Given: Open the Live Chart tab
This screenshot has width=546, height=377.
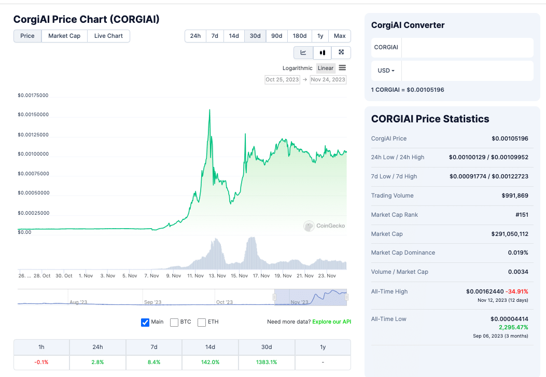Looking at the screenshot, I should pos(109,36).
